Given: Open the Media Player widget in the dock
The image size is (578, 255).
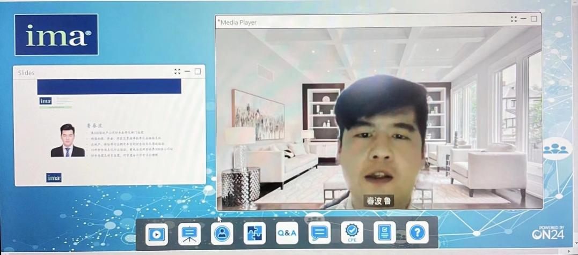Looking at the screenshot, I should tap(156, 235).
